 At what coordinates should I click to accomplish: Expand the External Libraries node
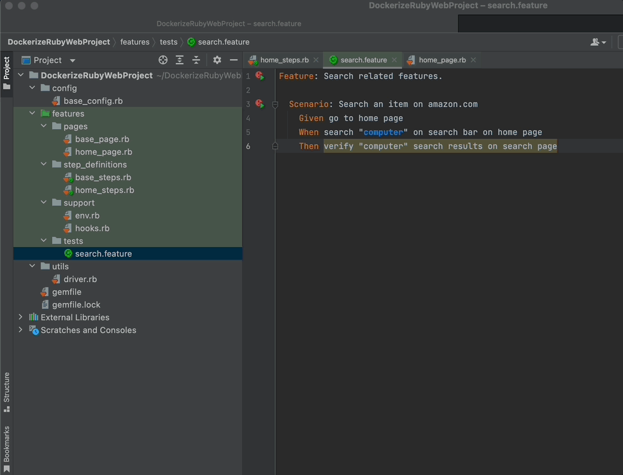click(x=20, y=317)
